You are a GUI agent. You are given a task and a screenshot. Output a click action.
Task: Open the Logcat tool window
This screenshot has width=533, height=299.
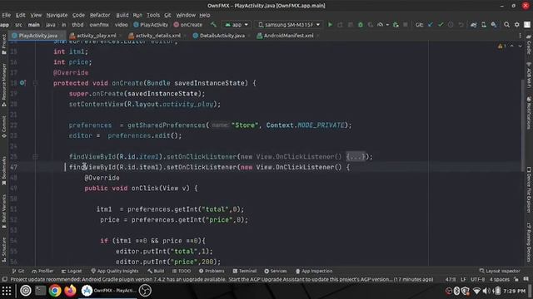(x=72, y=271)
